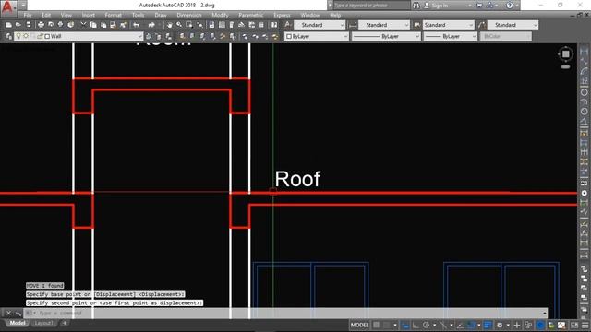Toggle Object Snap in status bar
Screen dimensions: 591x332
tap(471, 325)
